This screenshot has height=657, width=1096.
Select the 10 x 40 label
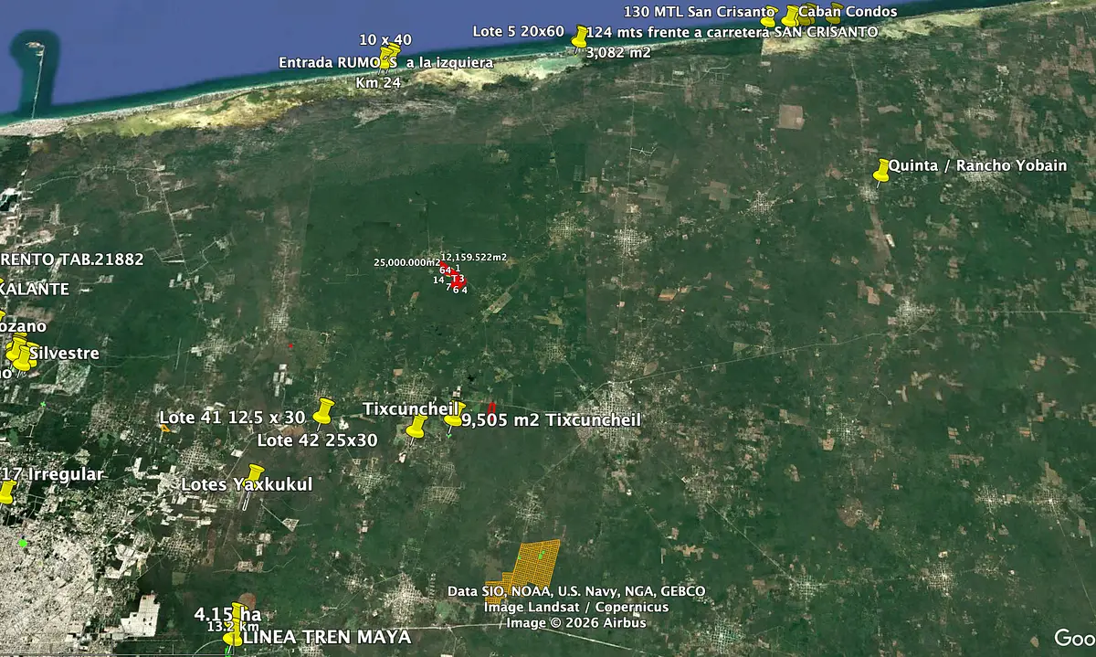coord(385,40)
